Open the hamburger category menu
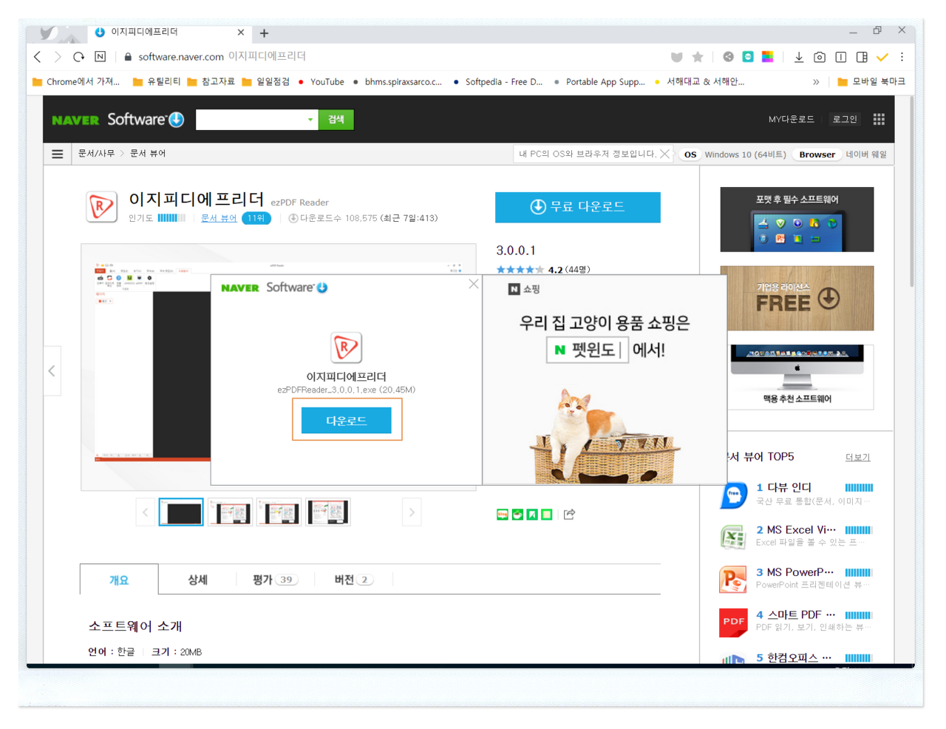Image resolution: width=946 pixels, height=729 pixels. (58, 154)
